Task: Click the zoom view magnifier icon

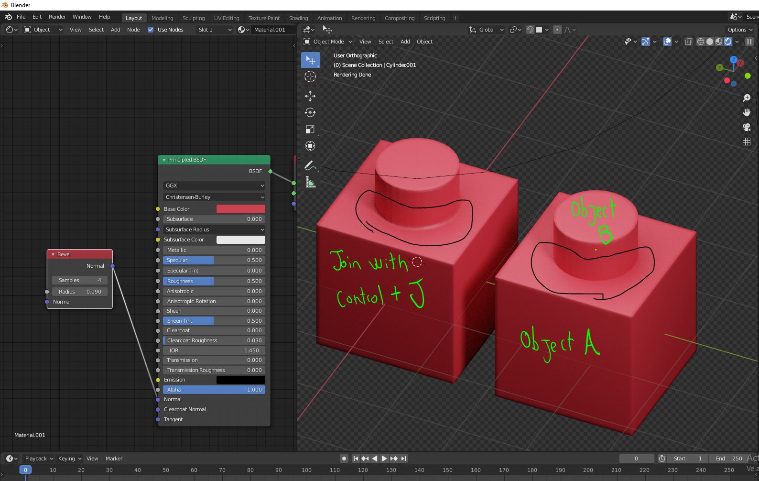Action: tap(747, 98)
